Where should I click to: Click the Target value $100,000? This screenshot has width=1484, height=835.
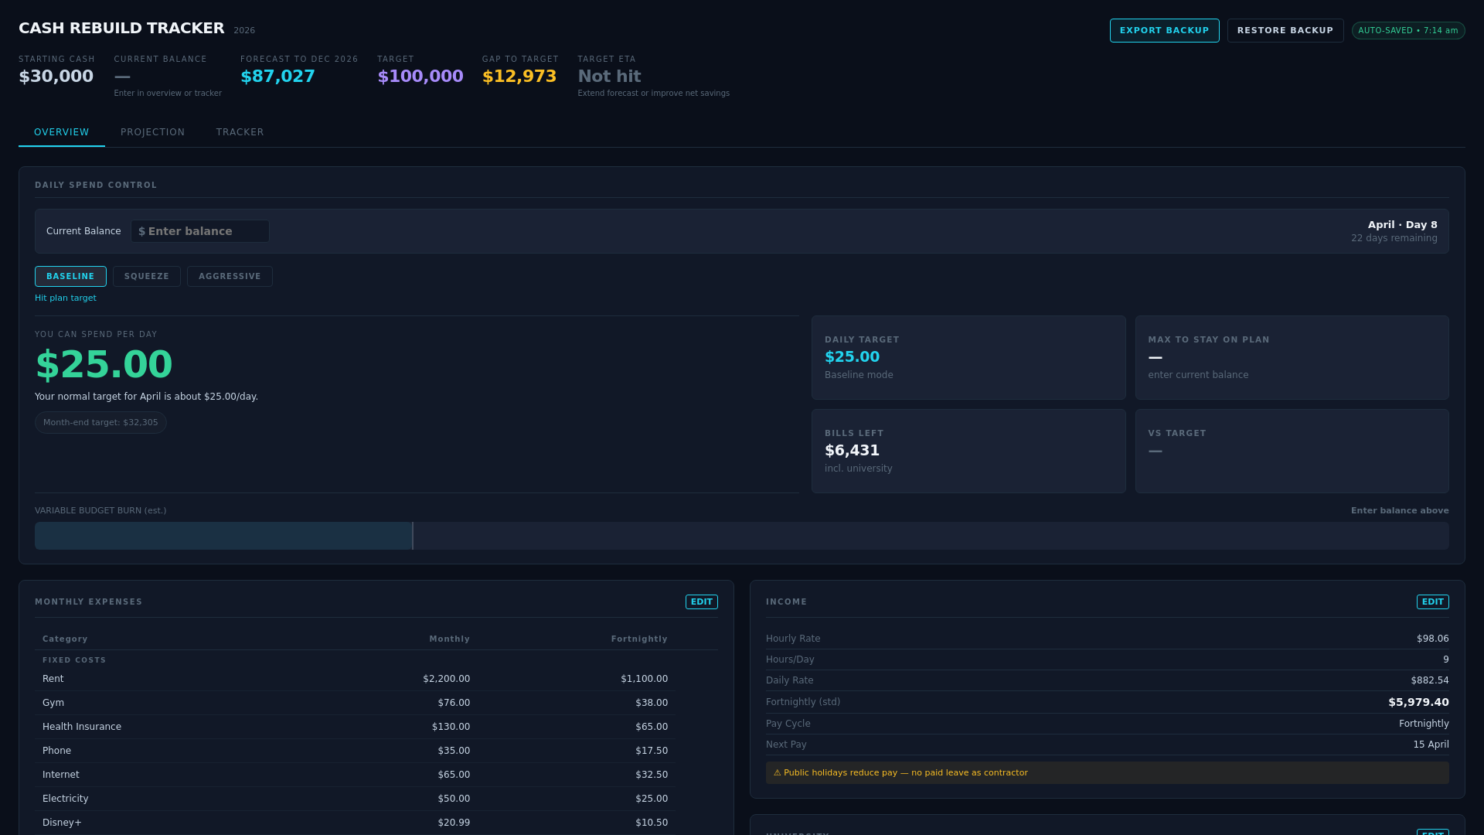tap(420, 77)
